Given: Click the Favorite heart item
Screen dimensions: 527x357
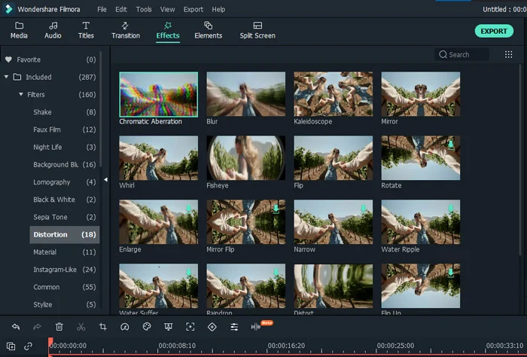Looking at the screenshot, I should pyautogui.click(x=50, y=59).
